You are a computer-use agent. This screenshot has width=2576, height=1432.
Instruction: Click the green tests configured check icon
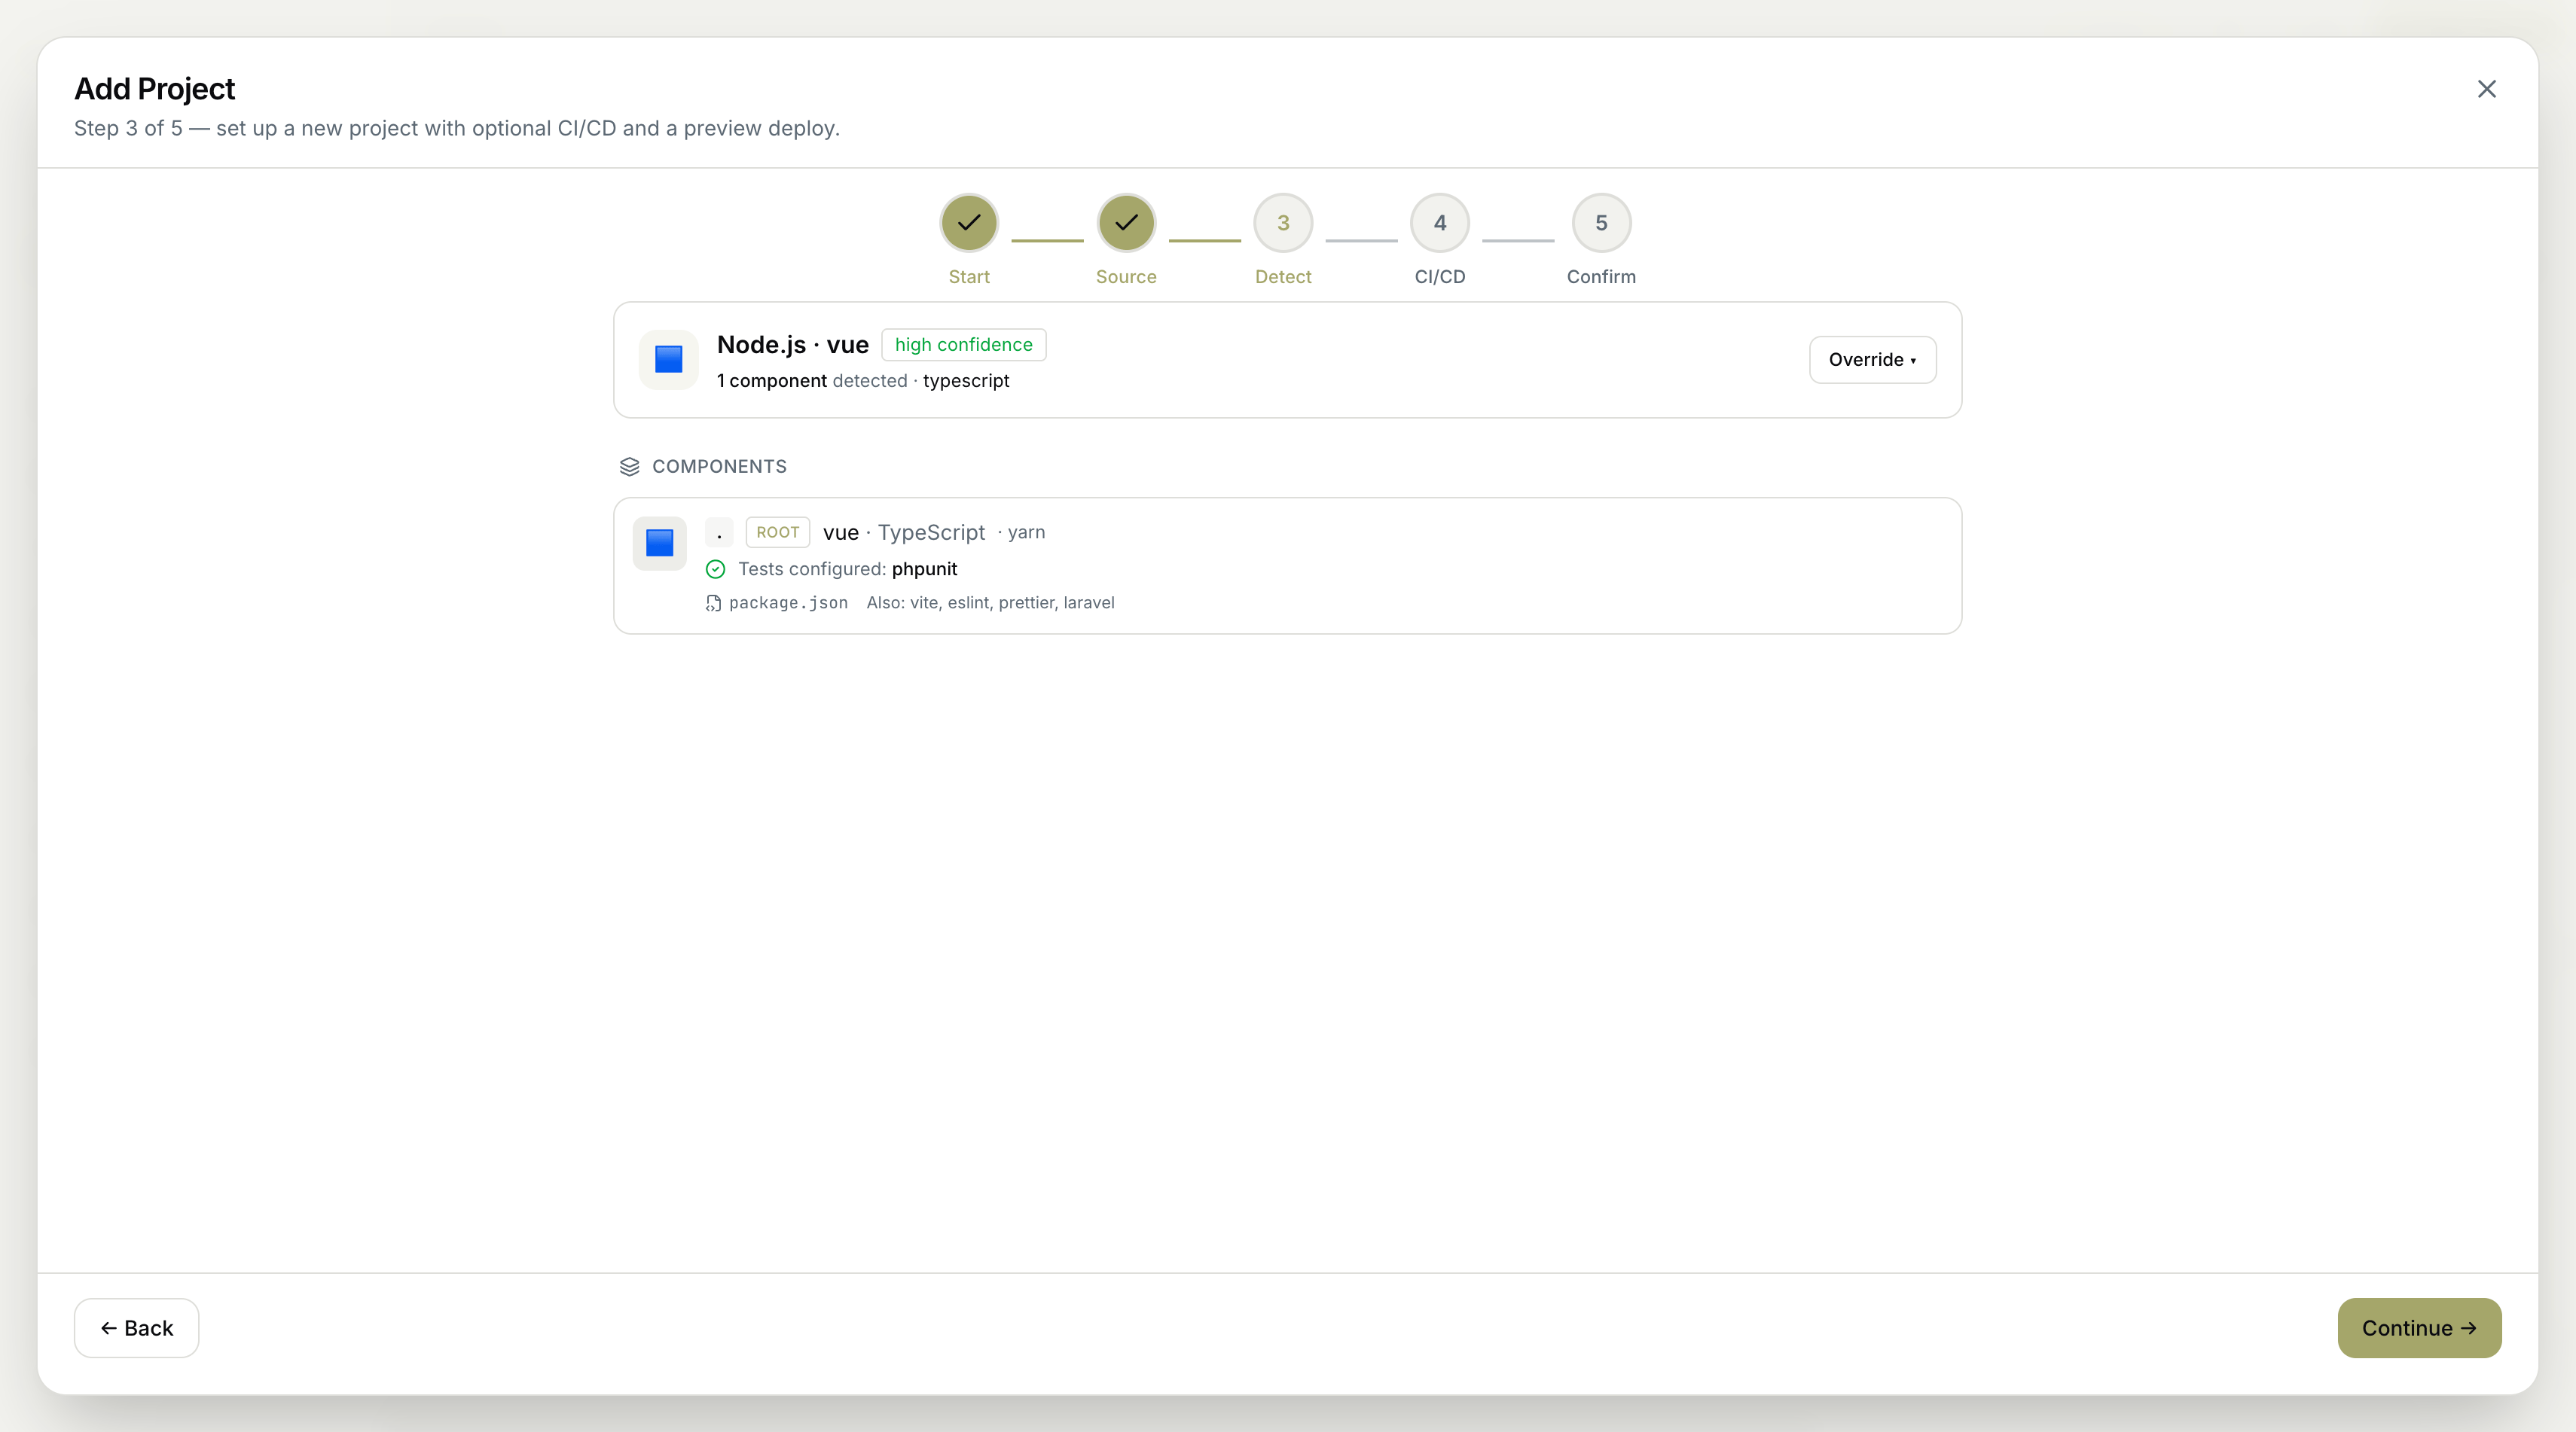[x=715, y=570]
